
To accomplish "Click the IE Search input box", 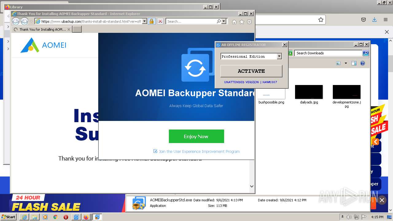I will [191, 21].
